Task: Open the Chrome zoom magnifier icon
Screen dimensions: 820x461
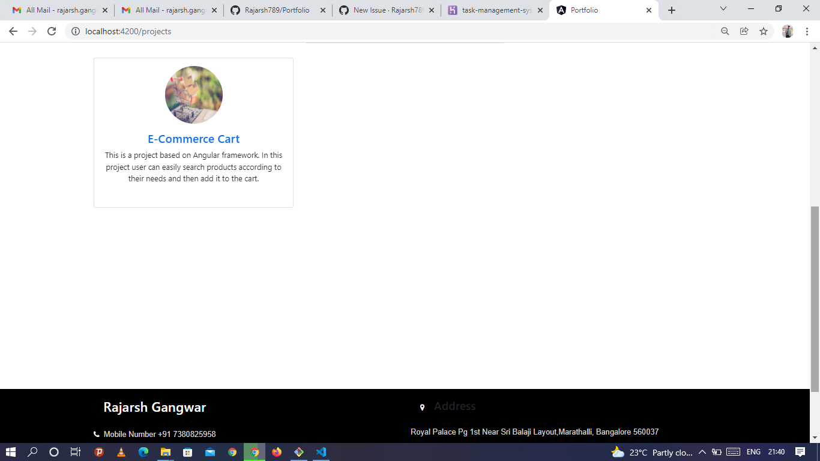Action: 725,31
